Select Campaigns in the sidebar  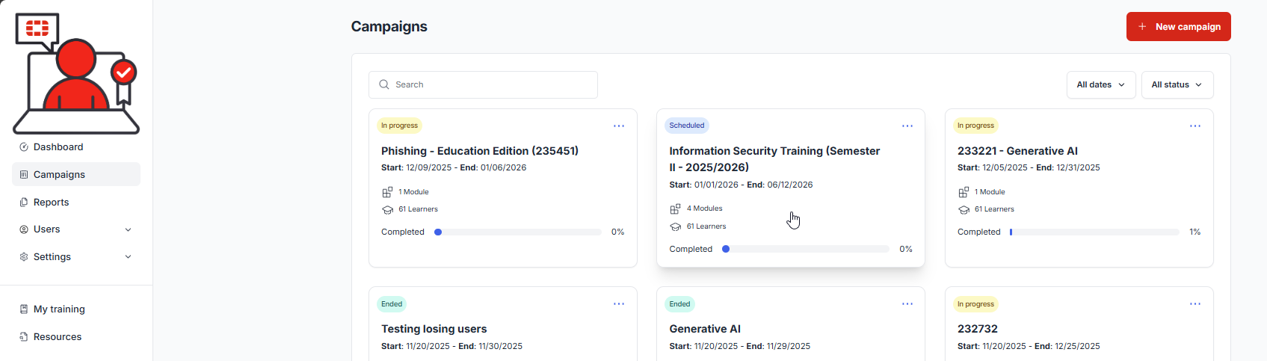click(76, 174)
